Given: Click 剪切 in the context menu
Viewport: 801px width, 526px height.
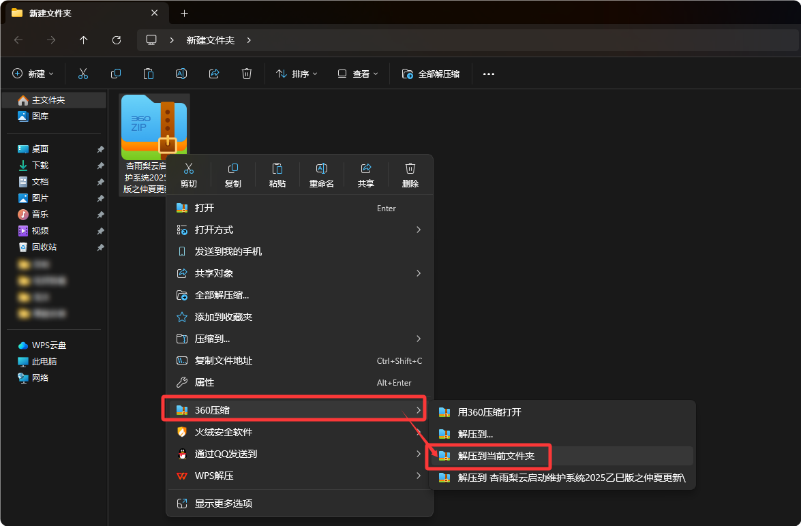Looking at the screenshot, I should click(x=189, y=175).
